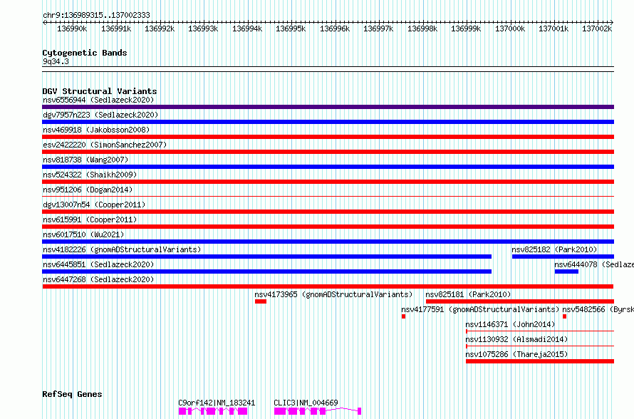Click the 137000k ruler position
This screenshot has height=419, width=634.
pos(510,29)
